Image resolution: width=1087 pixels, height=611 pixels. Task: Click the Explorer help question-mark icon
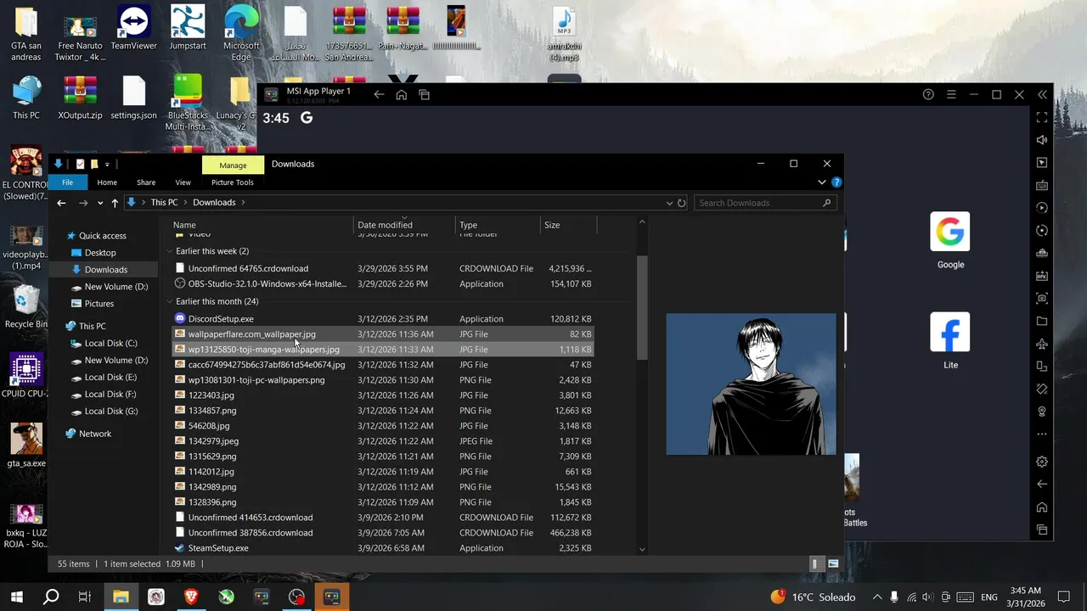click(x=836, y=182)
